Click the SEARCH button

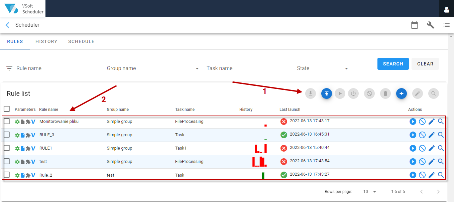(x=393, y=64)
